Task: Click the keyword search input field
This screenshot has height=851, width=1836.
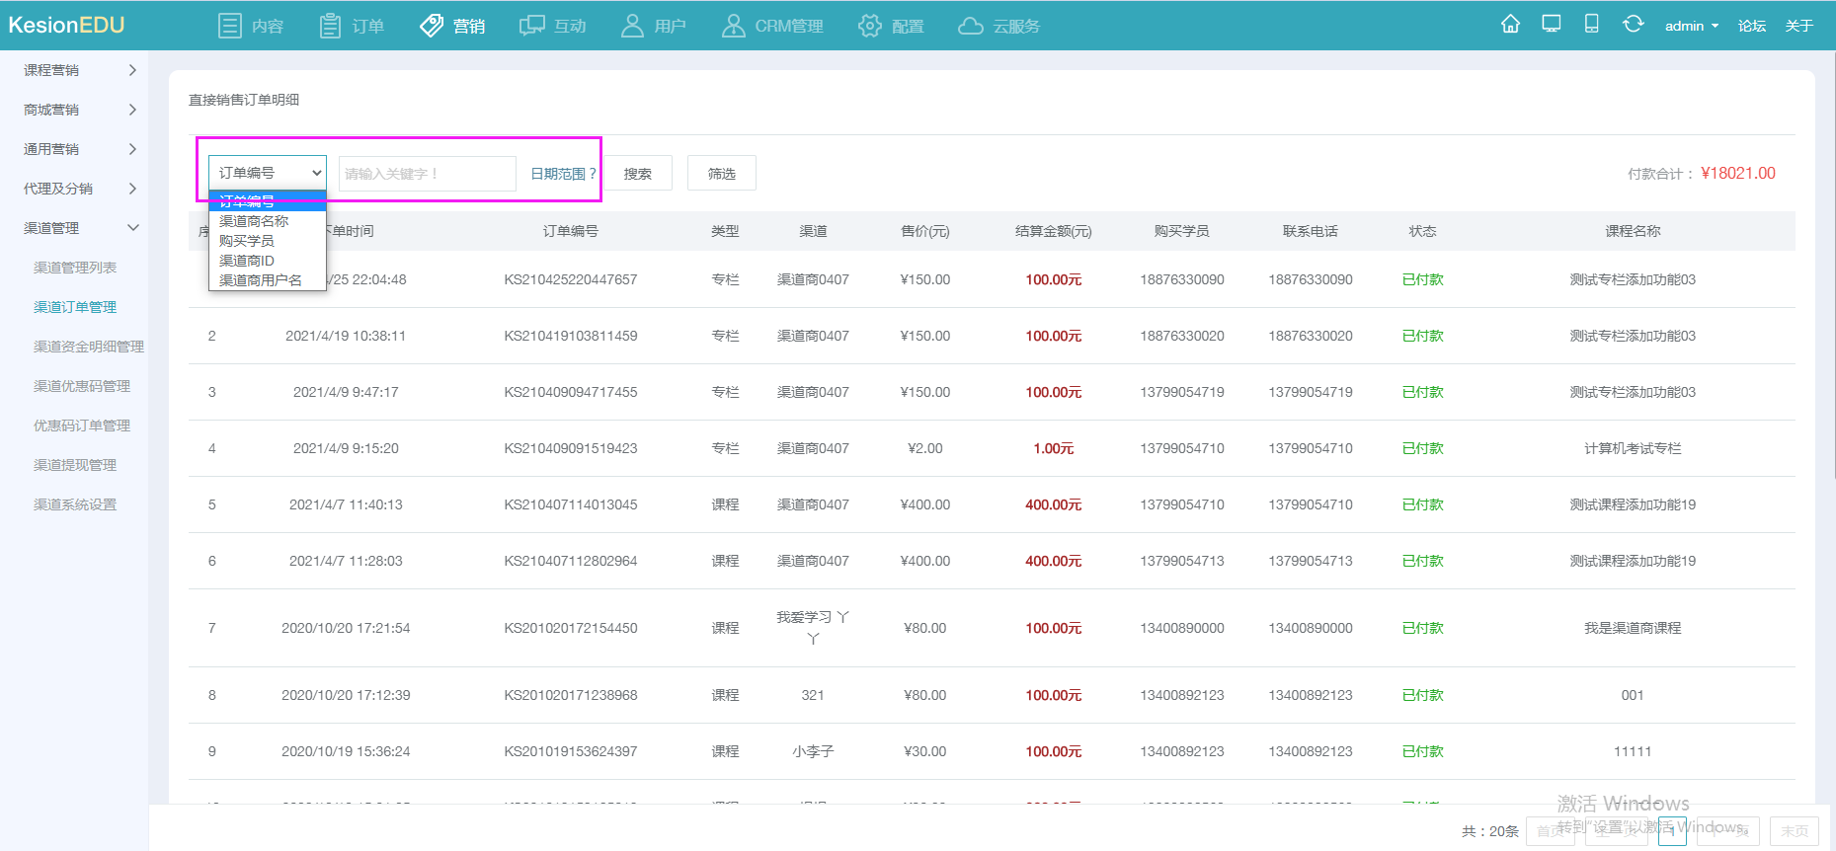Action: pyautogui.click(x=427, y=174)
